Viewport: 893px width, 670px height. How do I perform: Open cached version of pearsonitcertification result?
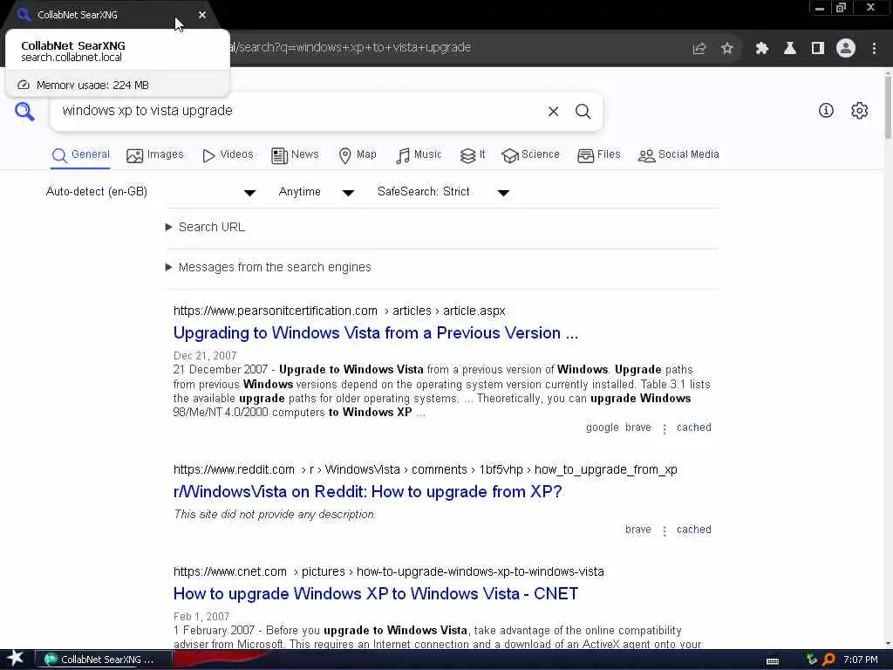click(693, 427)
